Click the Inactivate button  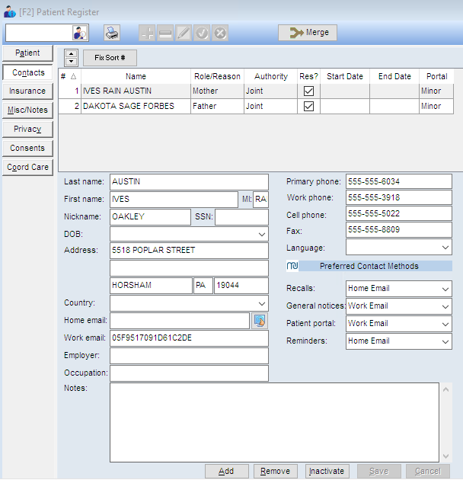[x=328, y=472]
